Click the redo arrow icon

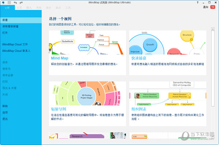(21, 3)
